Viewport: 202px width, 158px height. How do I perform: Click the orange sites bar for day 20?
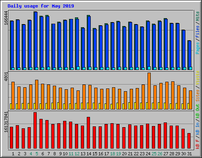[x=125, y=100]
